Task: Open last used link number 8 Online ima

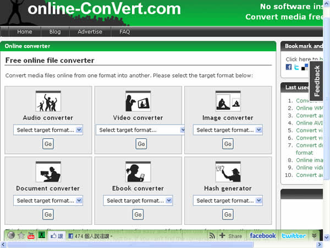Action: (309, 160)
